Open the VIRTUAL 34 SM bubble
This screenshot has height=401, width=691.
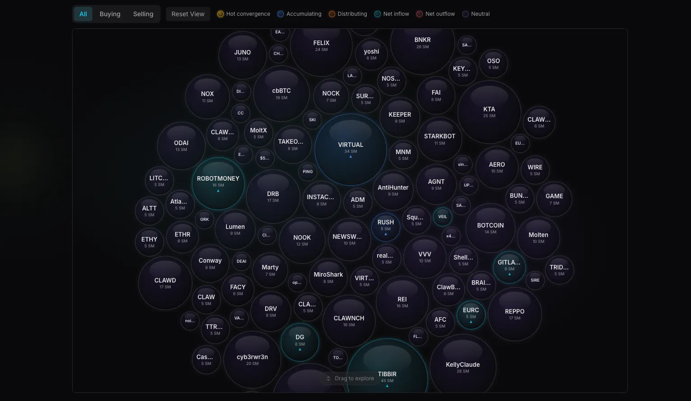(x=350, y=150)
